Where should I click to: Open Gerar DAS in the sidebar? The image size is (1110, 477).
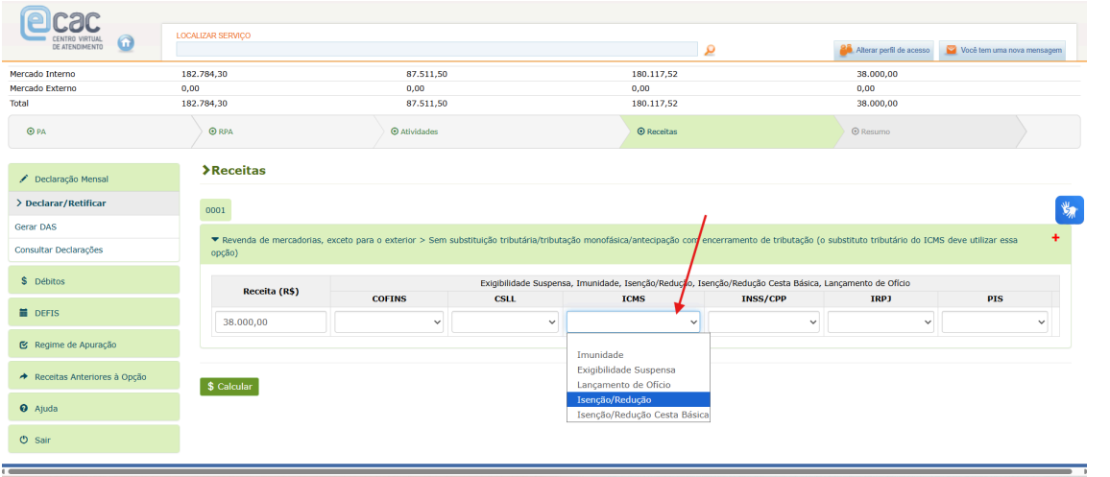tap(93, 227)
